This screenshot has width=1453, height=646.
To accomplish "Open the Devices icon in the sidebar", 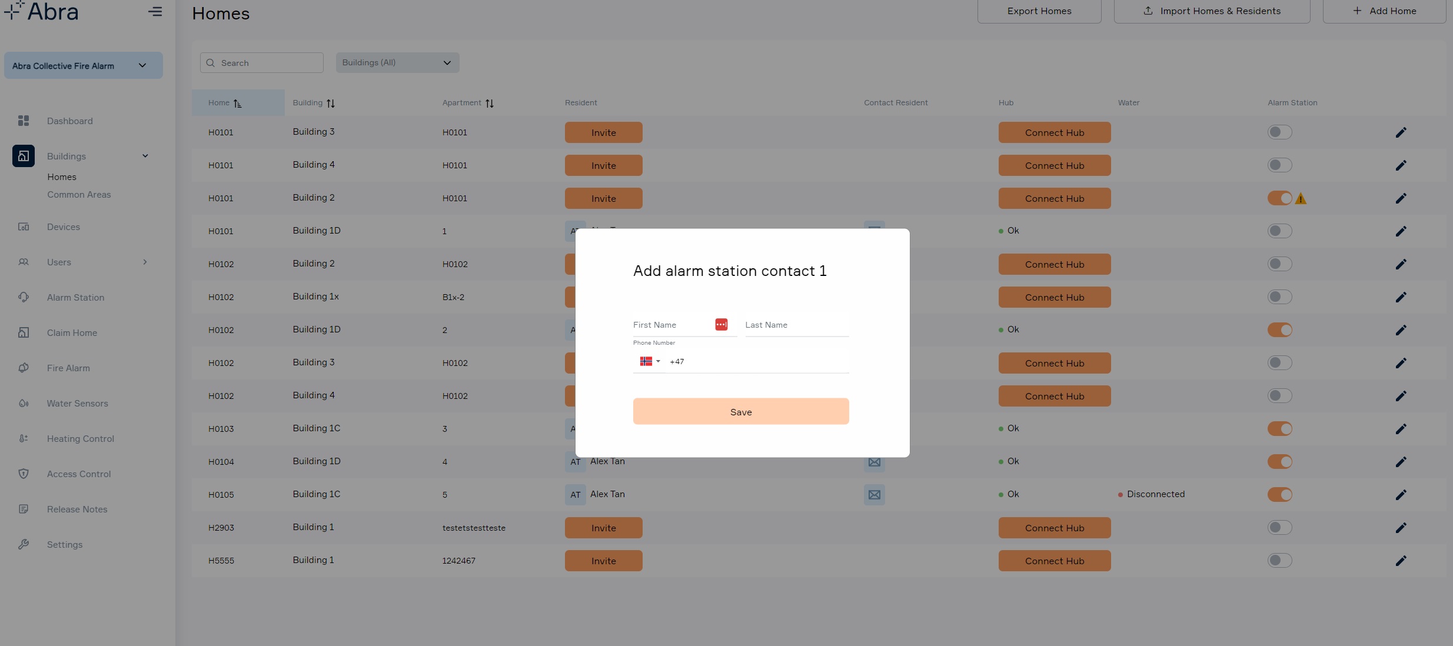I will pos(24,227).
